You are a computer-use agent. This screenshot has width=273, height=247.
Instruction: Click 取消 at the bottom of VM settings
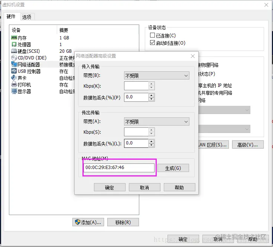point(218,239)
